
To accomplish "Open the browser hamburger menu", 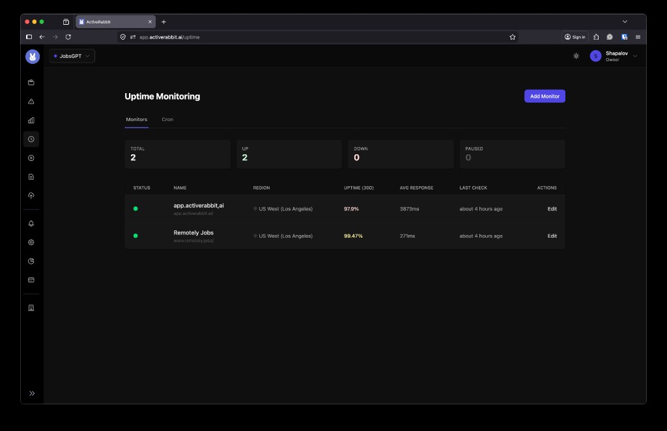I will [x=638, y=37].
